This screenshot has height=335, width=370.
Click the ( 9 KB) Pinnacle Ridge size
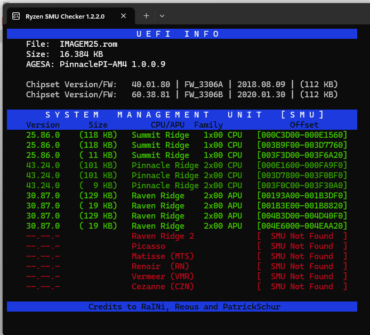(98, 186)
